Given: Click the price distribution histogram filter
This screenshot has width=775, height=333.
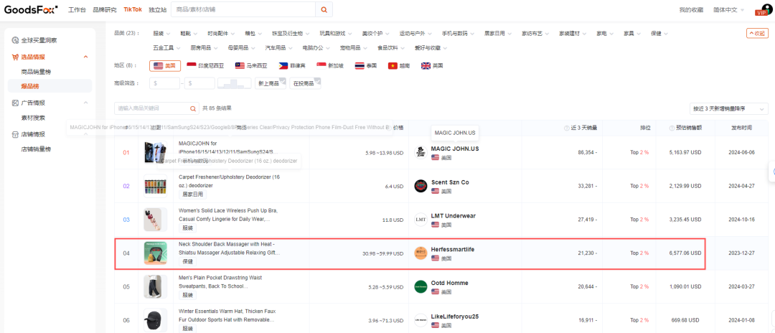Looking at the screenshot, I should pyautogui.click(x=234, y=83).
